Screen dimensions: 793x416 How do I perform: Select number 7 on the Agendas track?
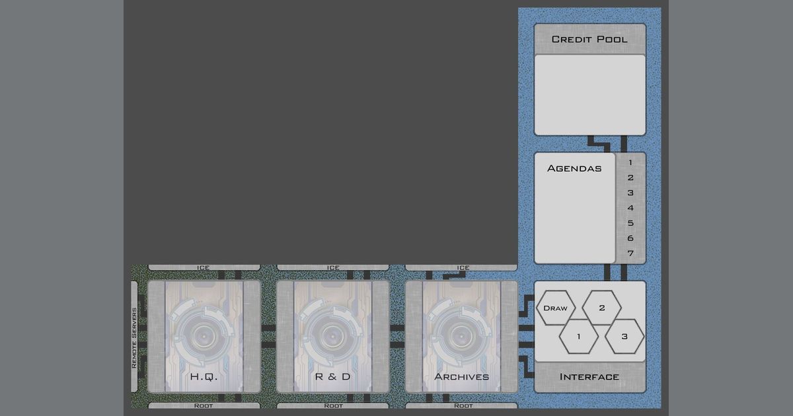click(631, 254)
